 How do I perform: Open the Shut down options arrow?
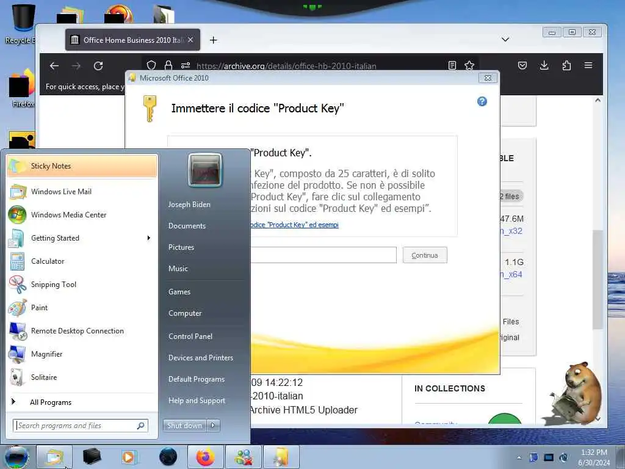213,426
